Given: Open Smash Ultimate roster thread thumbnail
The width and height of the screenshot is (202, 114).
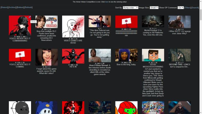Looking at the screenshot, I should [153, 107].
